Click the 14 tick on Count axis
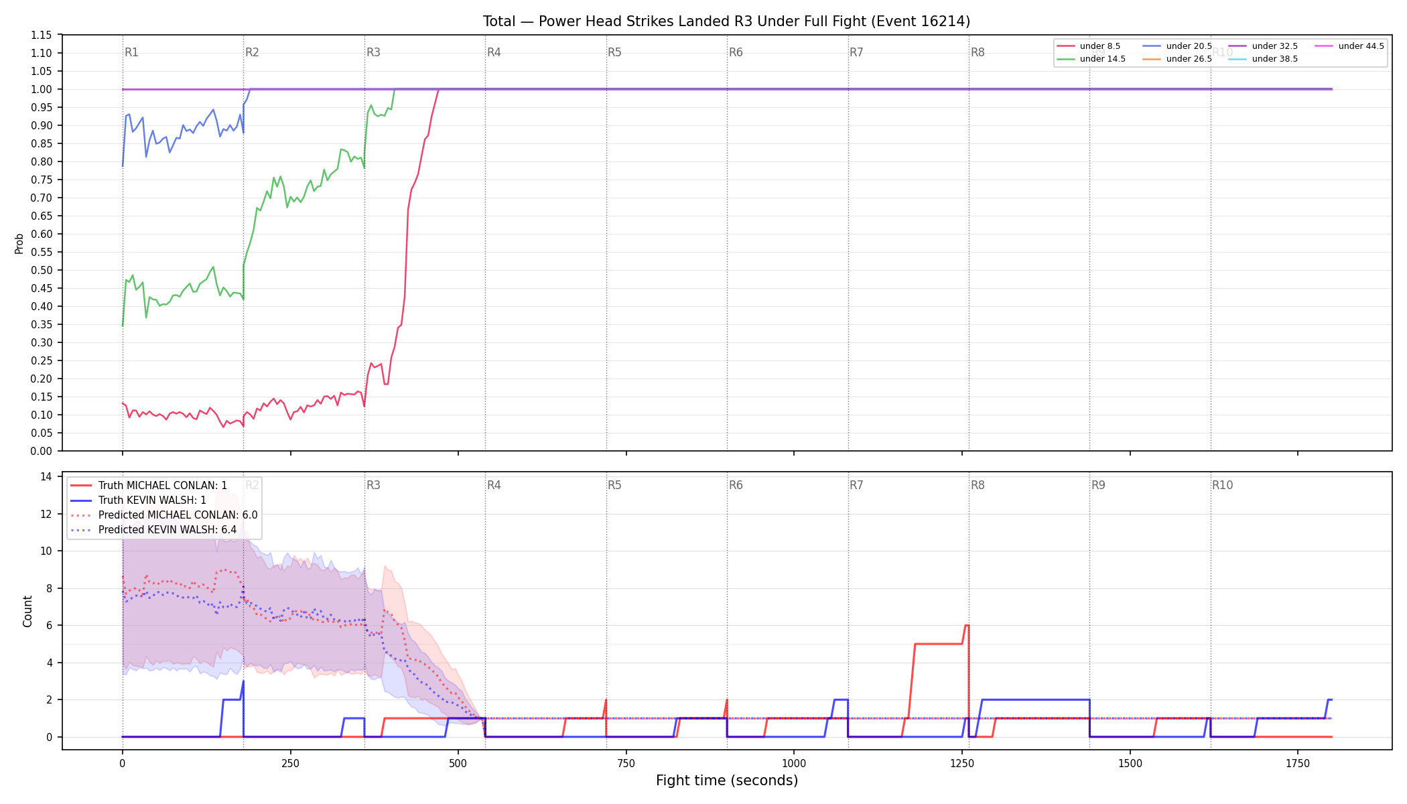The height and width of the screenshot is (804, 1407). tap(46, 477)
